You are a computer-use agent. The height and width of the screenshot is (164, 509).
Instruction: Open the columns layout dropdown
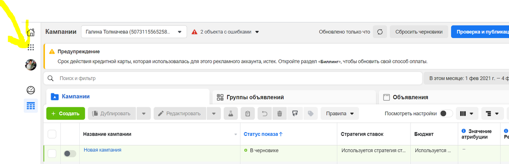pos(467,114)
